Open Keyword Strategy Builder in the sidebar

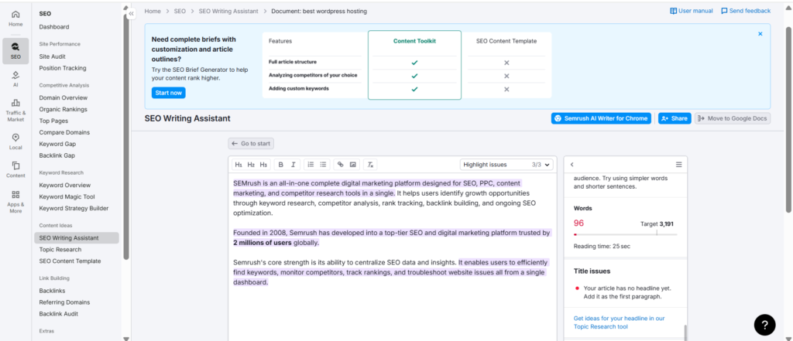(x=74, y=209)
